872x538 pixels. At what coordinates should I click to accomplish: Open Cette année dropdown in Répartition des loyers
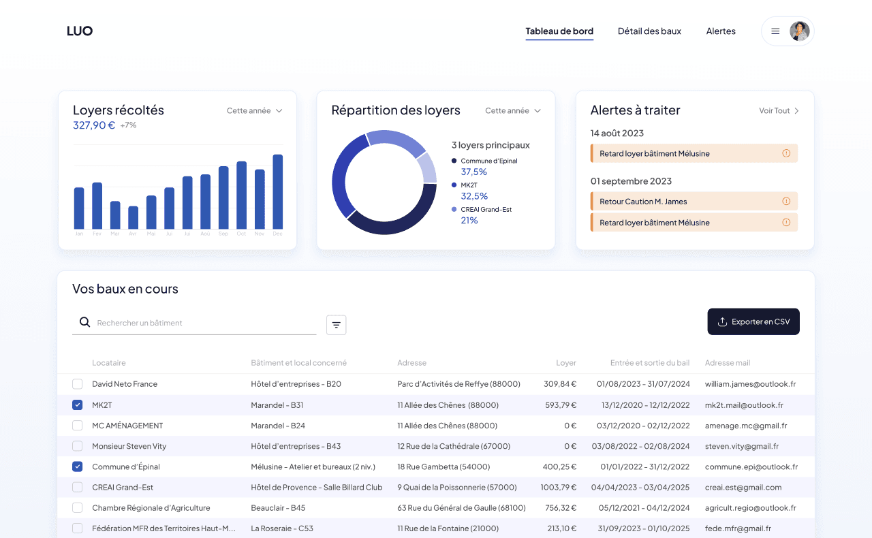coord(512,110)
